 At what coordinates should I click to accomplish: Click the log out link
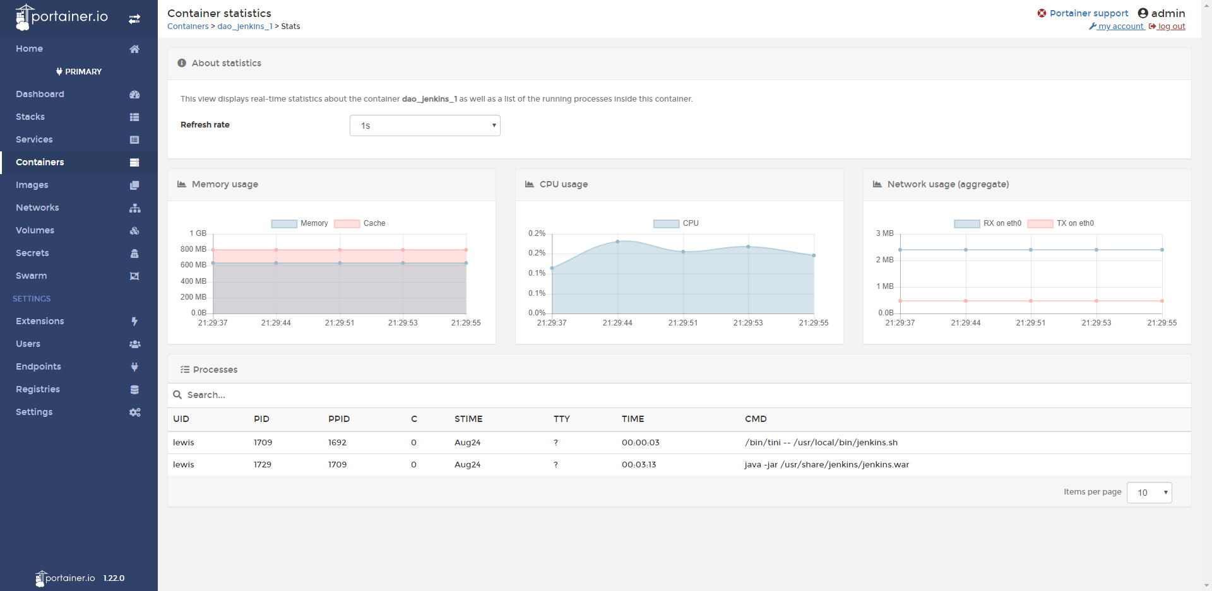click(x=1167, y=26)
